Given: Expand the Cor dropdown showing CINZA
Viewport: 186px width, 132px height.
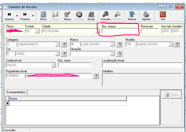Looking at the screenshot, I should (x=57, y=53).
